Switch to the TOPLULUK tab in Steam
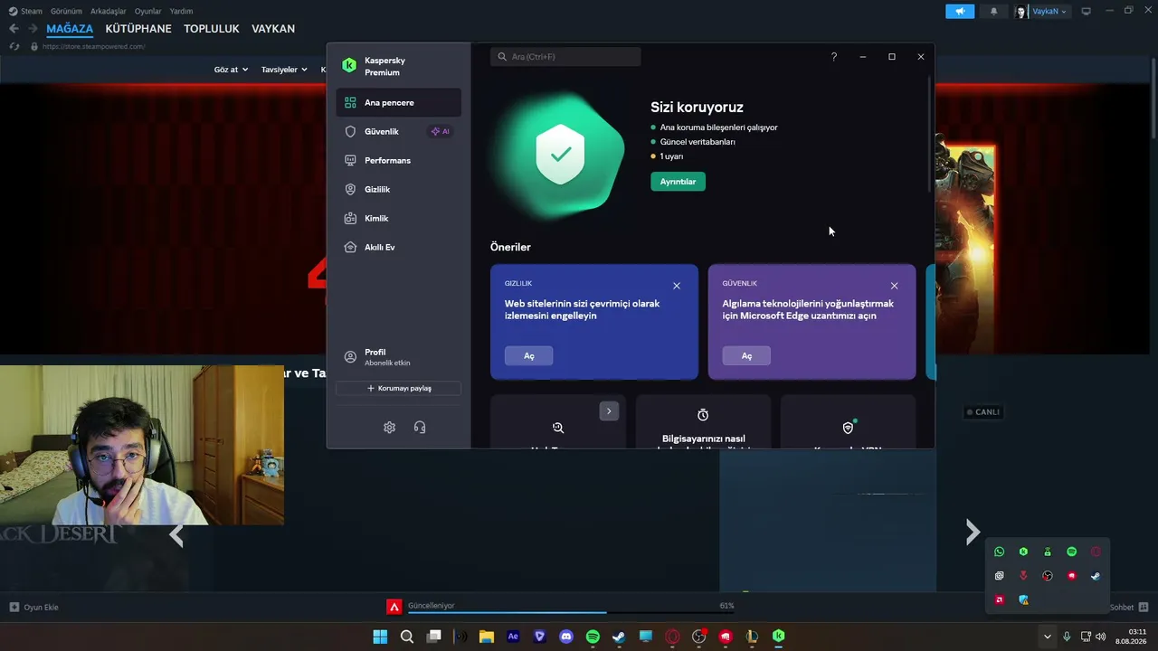The height and width of the screenshot is (651, 1158). (212, 29)
